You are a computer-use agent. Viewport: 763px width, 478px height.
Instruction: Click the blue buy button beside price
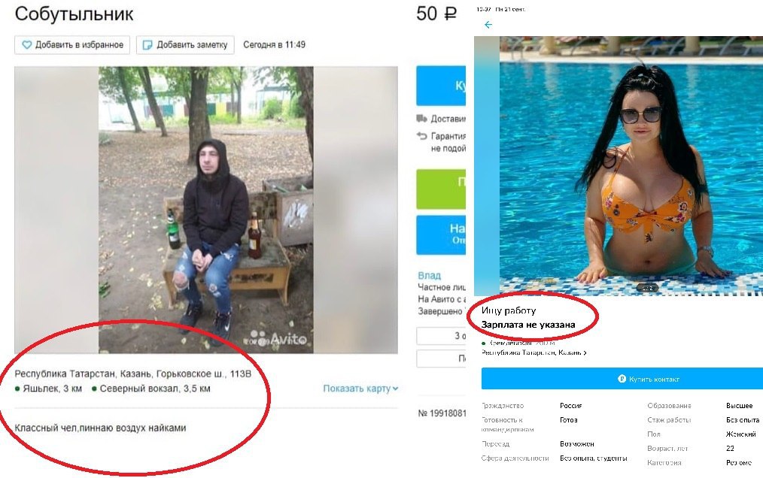point(441,86)
